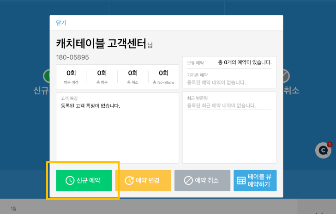Image resolution: width=336 pixels, height=214 pixels.
Task: Open the chat support bubble icon
Action: point(323,151)
